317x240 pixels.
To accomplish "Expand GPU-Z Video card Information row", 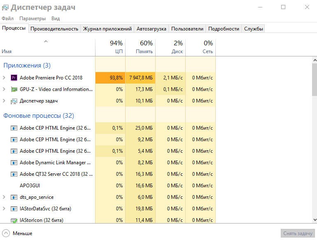I will click(x=4, y=89).
